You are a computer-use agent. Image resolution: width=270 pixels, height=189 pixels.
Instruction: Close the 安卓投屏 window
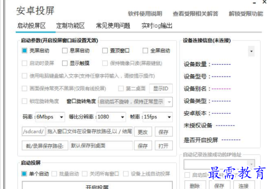click(265, 2)
